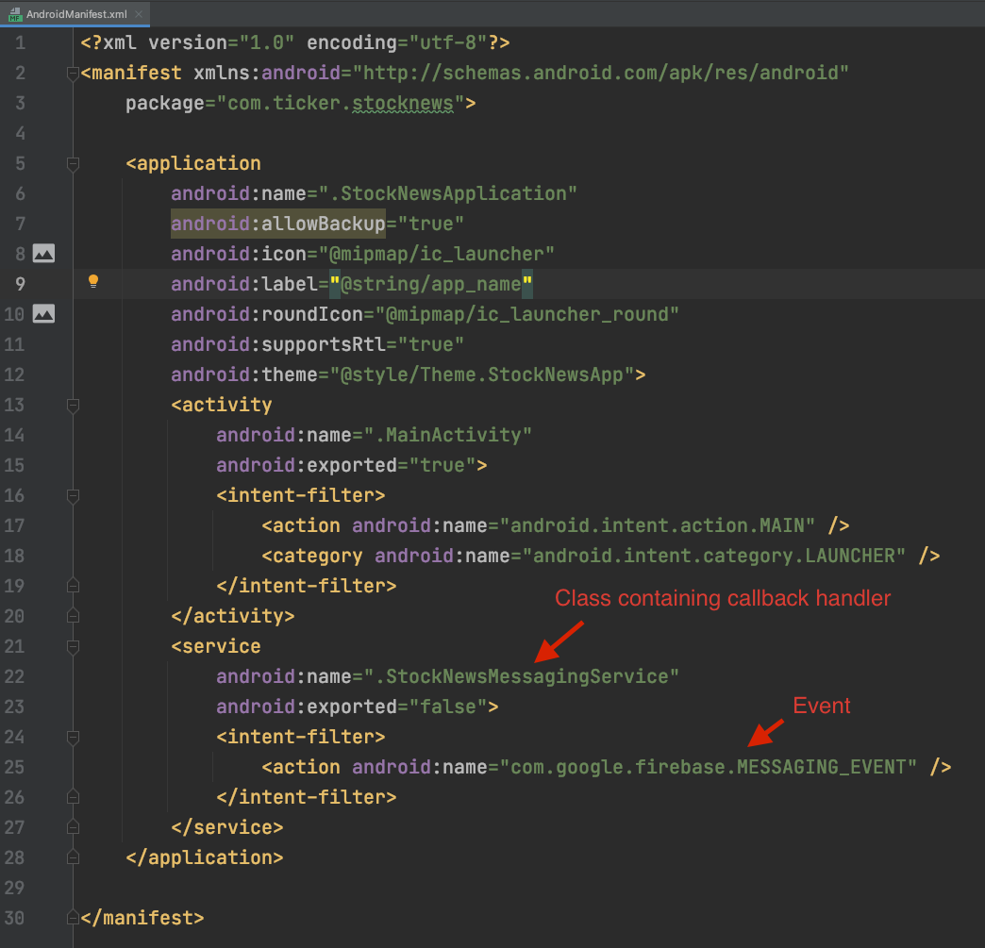Click the ic_launcher_round preview gutter icon
This screenshot has width=985, height=948.
tap(43, 313)
